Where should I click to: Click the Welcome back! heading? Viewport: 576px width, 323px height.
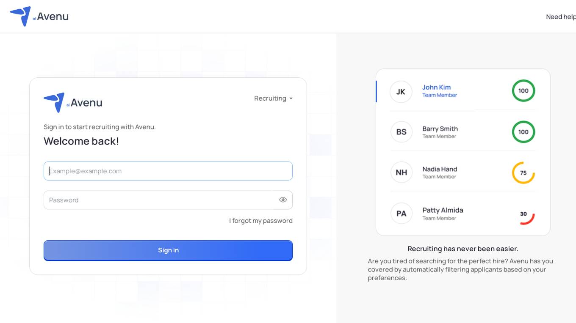(x=81, y=141)
